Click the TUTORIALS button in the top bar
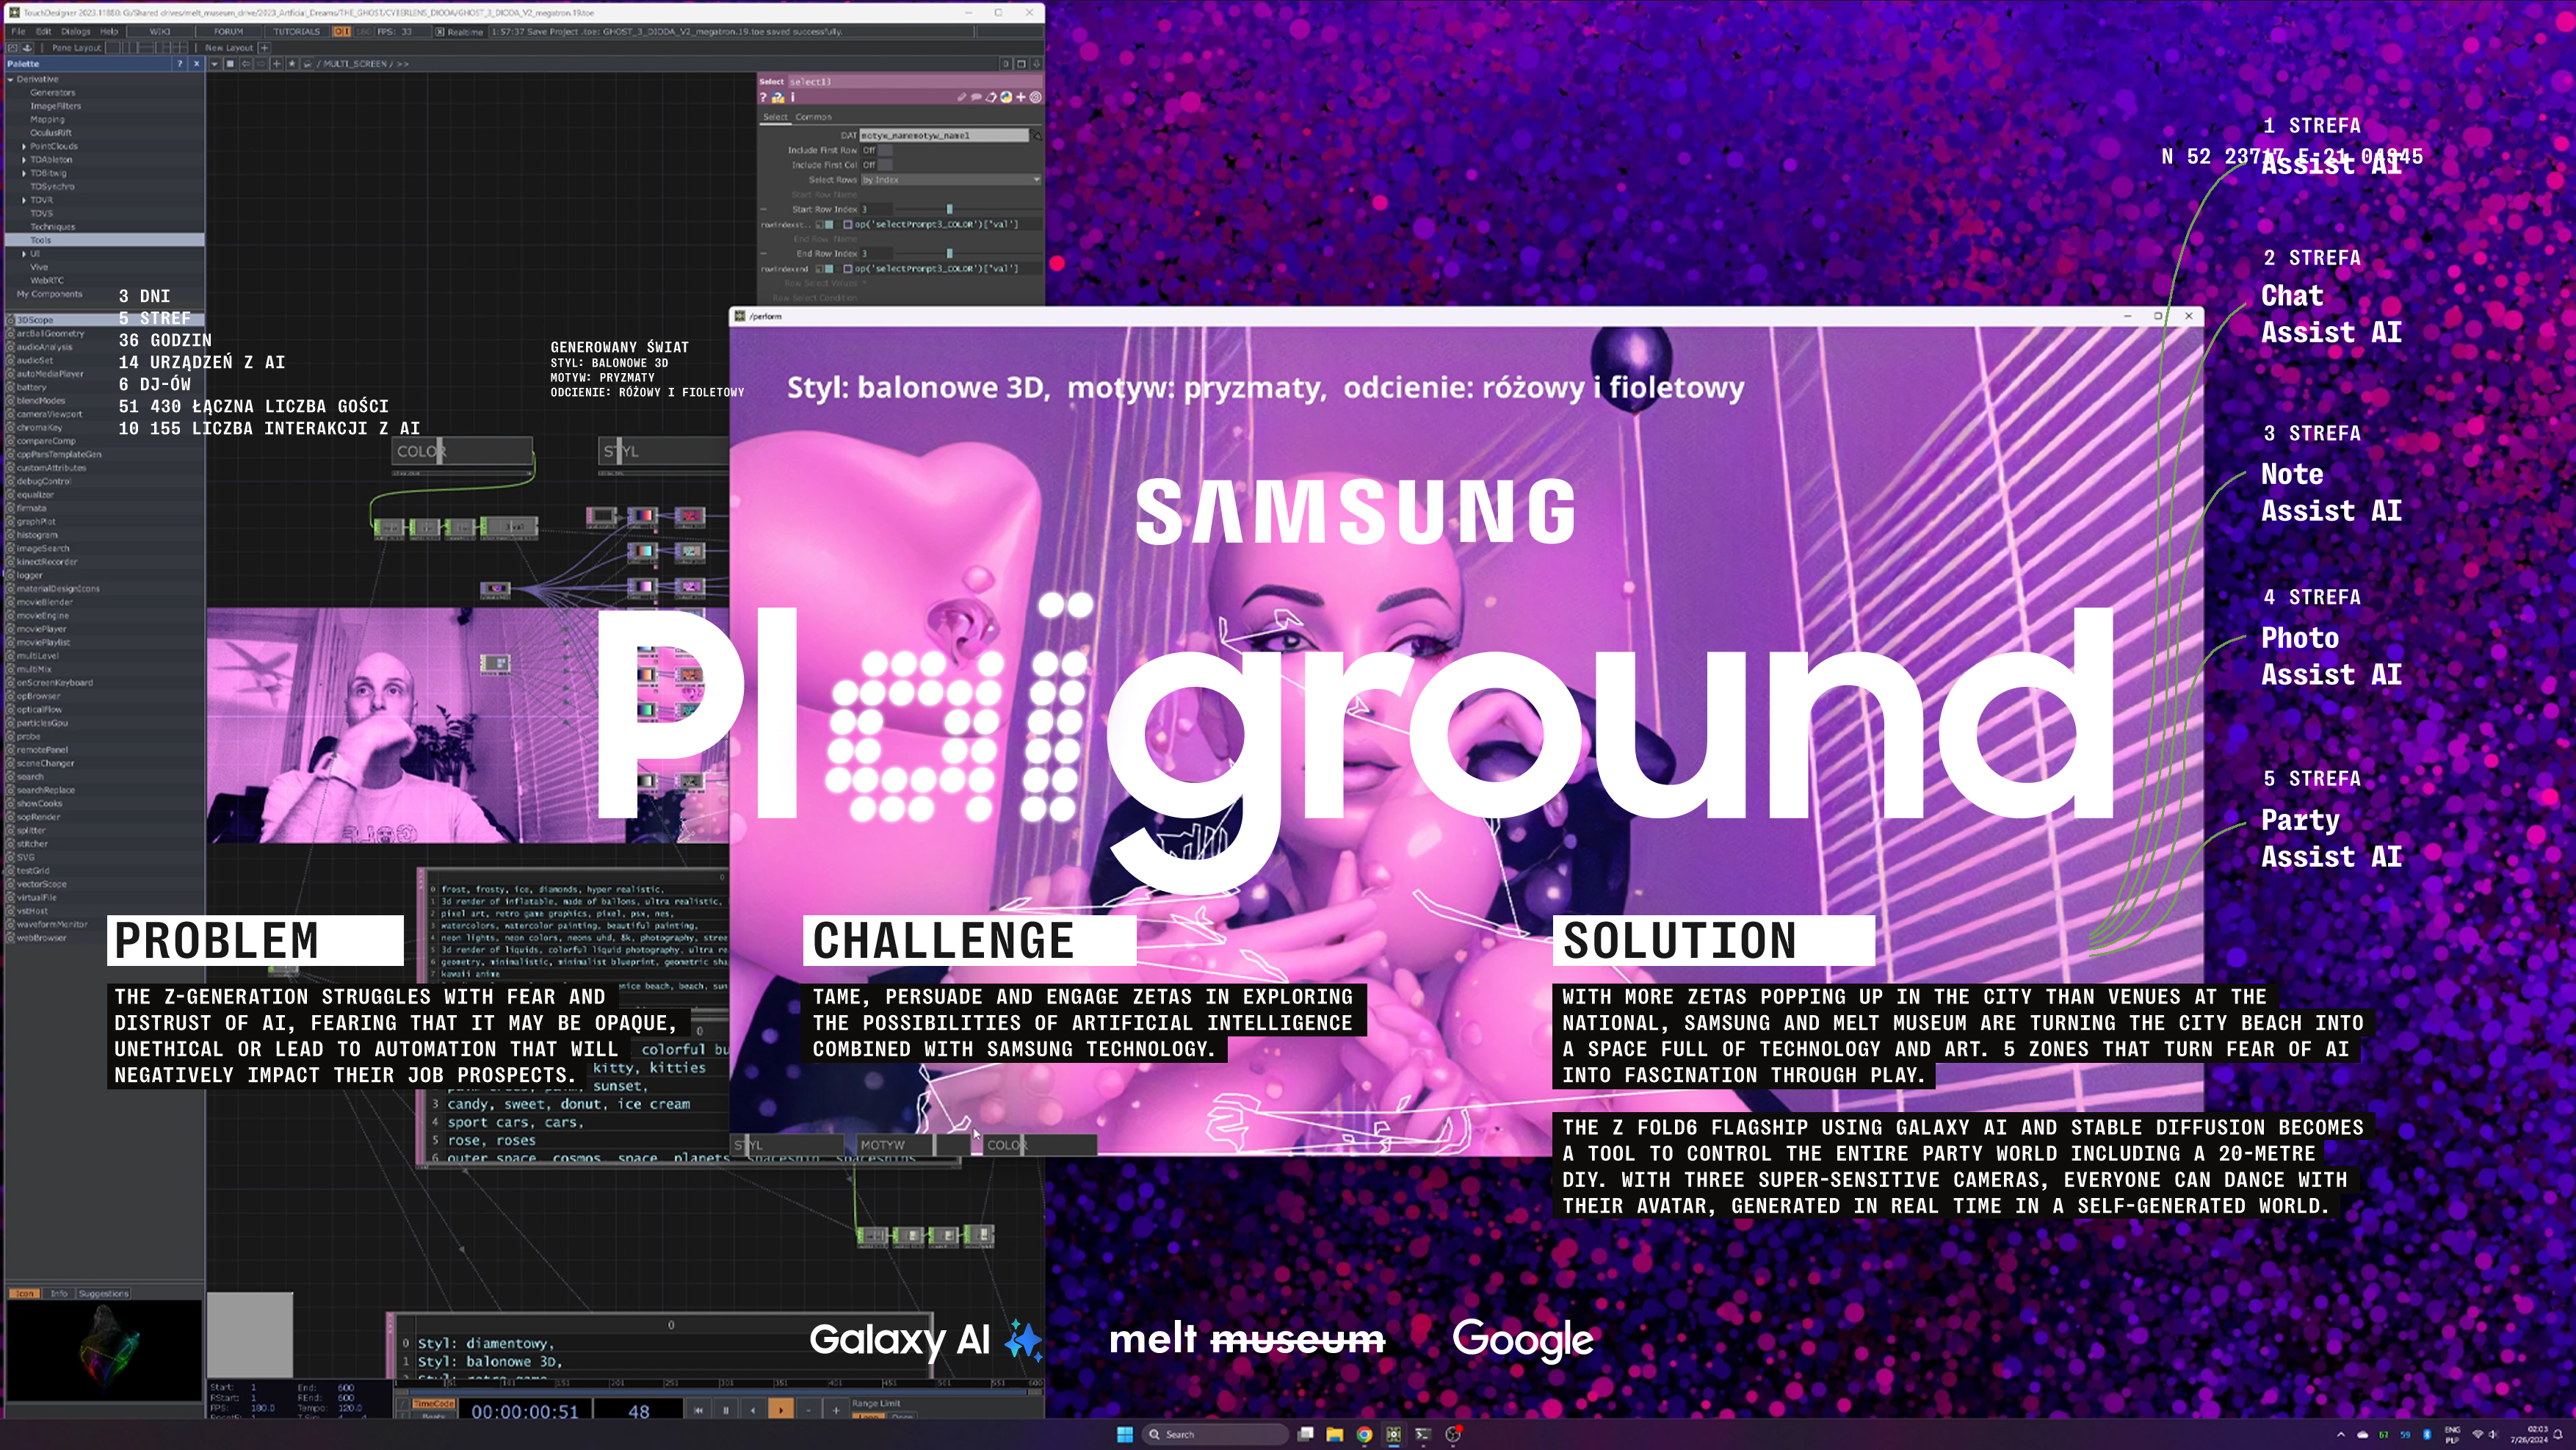Viewport: 2576px width, 1450px height. tap(298, 31)
